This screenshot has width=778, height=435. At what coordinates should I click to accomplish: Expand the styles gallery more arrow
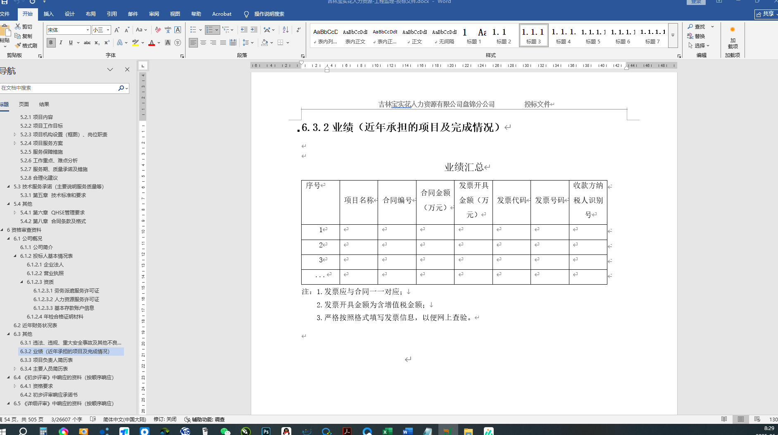click(673, 36)
